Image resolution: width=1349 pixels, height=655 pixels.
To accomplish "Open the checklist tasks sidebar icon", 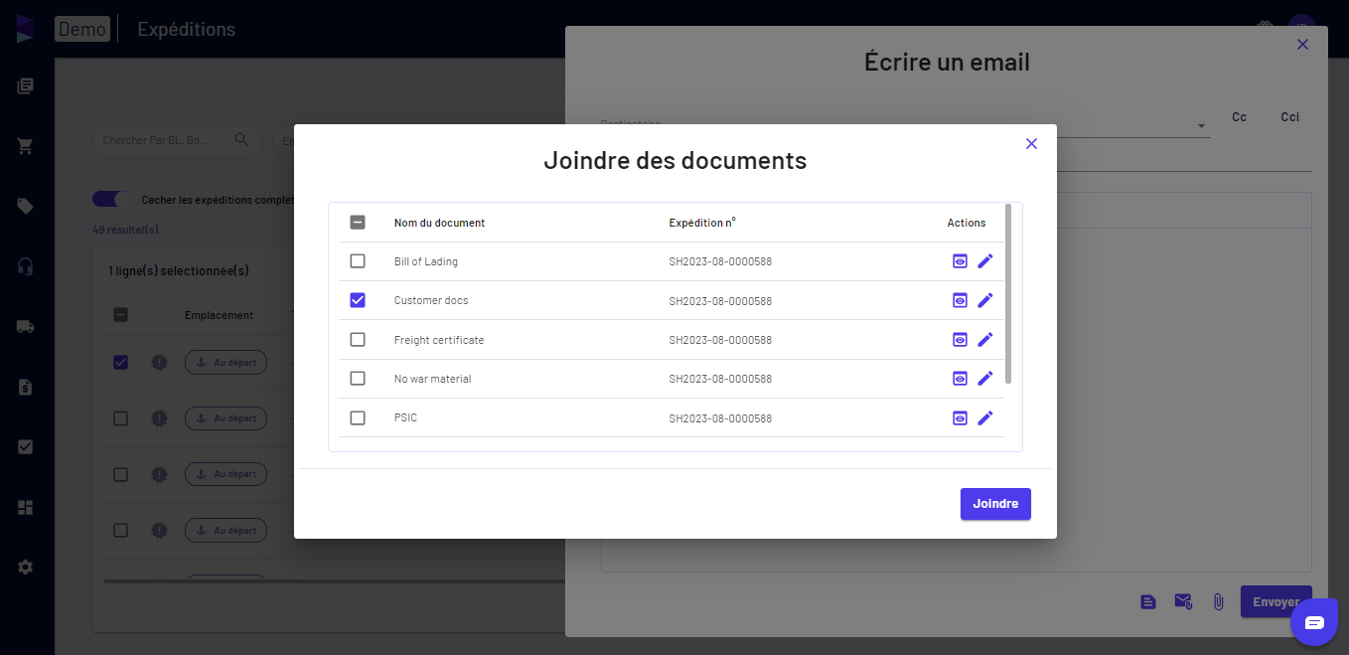I will pyautogui.click(x=26, y=446).
